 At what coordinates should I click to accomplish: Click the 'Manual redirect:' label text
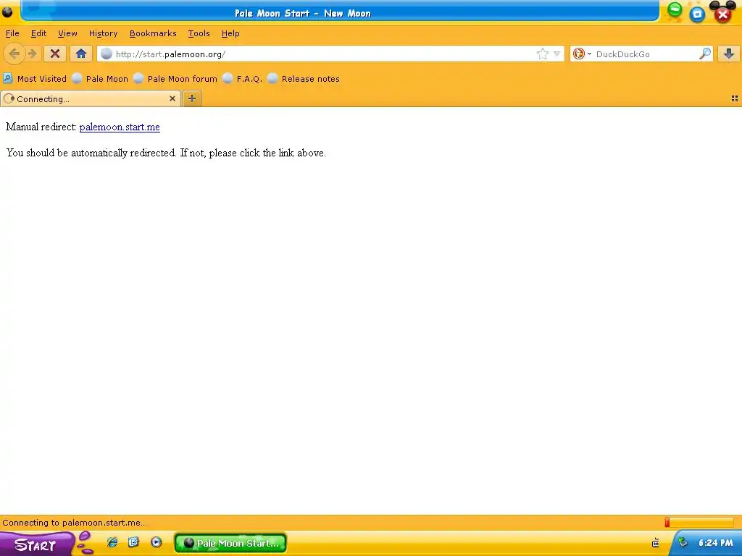41,127
